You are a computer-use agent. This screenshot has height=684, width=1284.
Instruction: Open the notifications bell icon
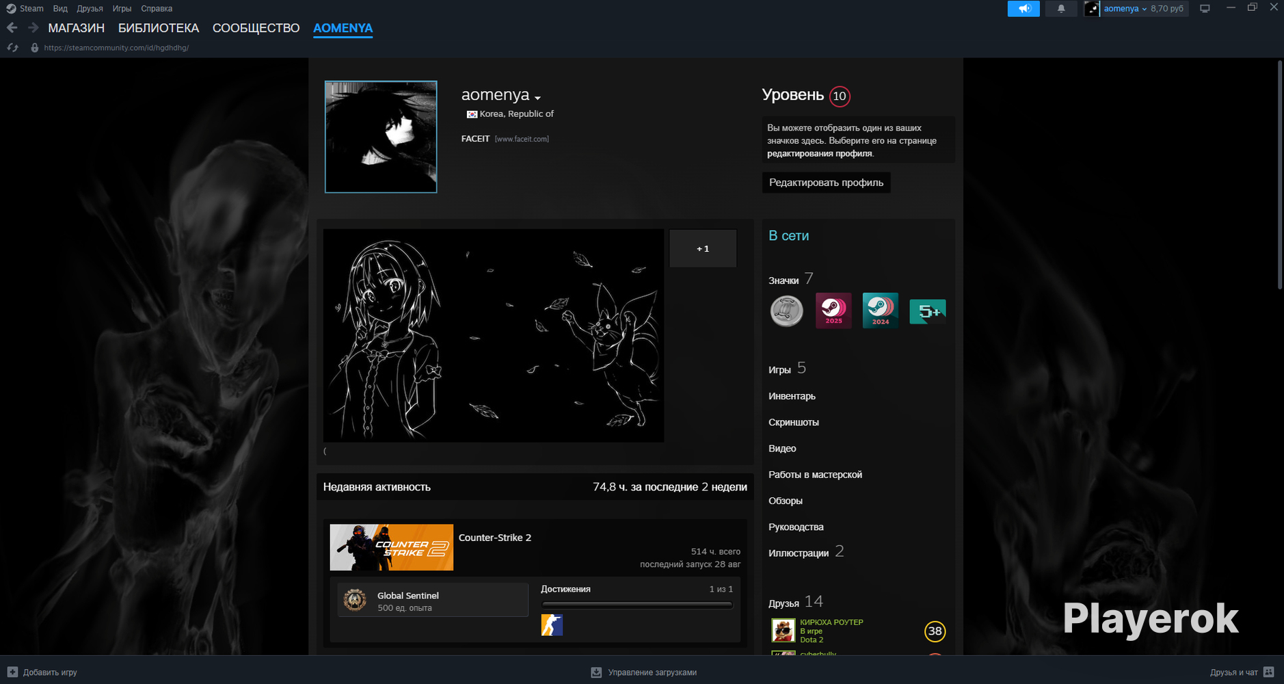coord(1061,9)
